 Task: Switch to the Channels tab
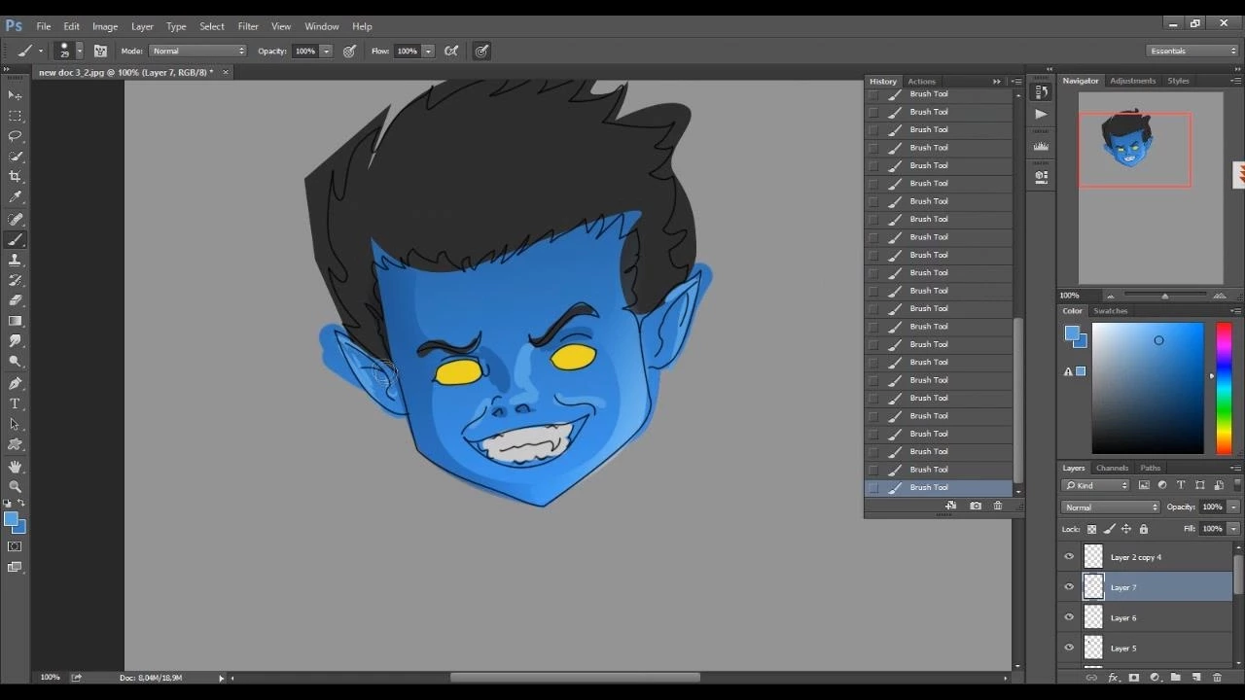tap(1112, 468)
